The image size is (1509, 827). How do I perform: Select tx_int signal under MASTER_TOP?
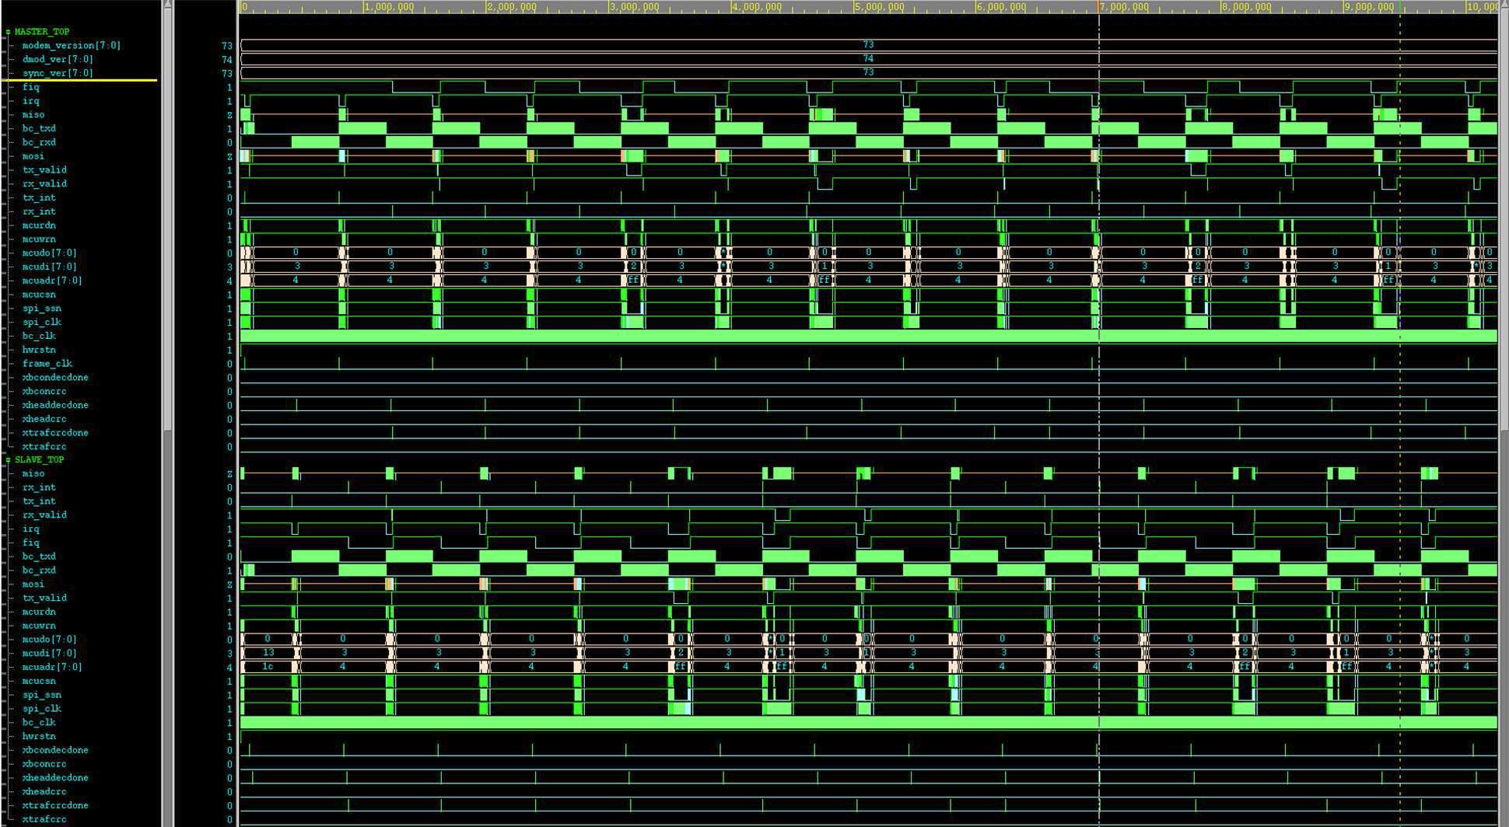[x=39, y=198]
